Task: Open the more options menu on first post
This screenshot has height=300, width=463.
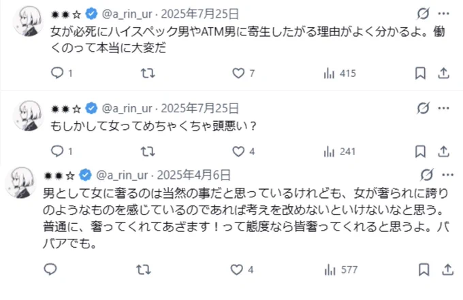Action: [x=443, y=14]
